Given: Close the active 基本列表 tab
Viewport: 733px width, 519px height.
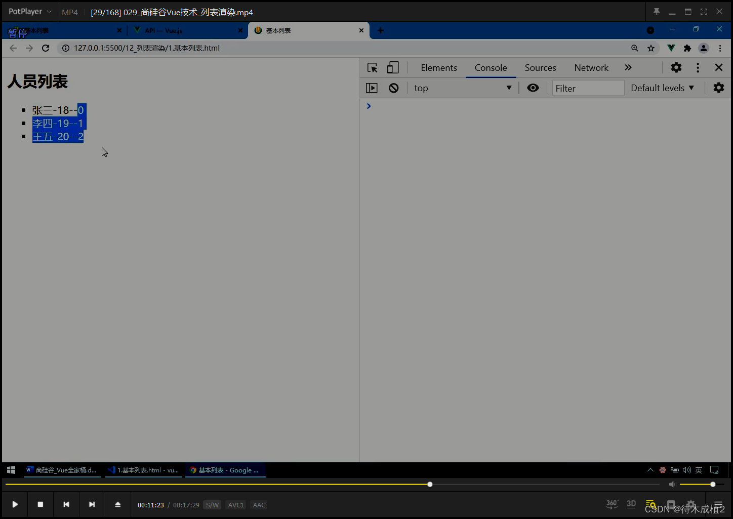Looking at the screenshot, I should tap(361, 30).
